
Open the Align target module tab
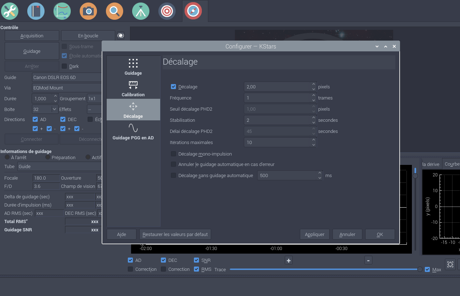click(x=167, y=11)
